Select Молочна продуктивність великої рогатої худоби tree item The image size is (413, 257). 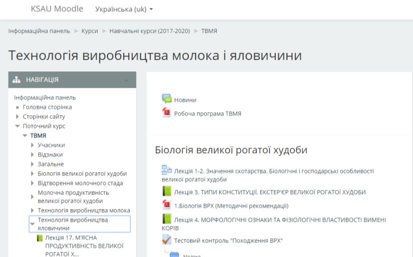[x=73, y=197]
